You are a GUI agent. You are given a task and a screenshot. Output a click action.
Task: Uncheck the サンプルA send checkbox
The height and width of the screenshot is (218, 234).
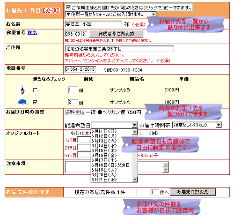point(36,102)
